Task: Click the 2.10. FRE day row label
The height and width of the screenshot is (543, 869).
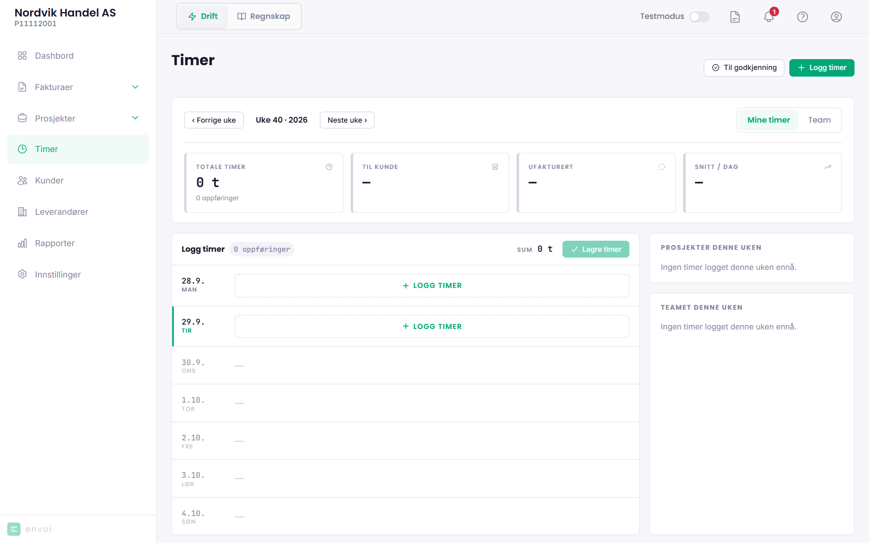Action: tap(193, 442)
